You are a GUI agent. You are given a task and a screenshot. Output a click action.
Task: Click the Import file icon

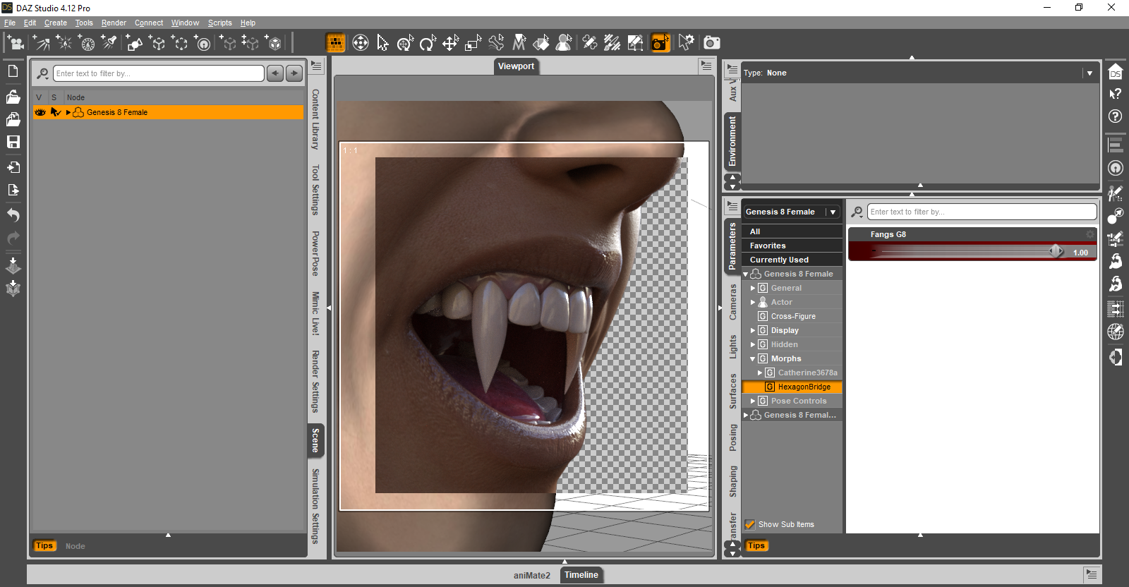13,167
